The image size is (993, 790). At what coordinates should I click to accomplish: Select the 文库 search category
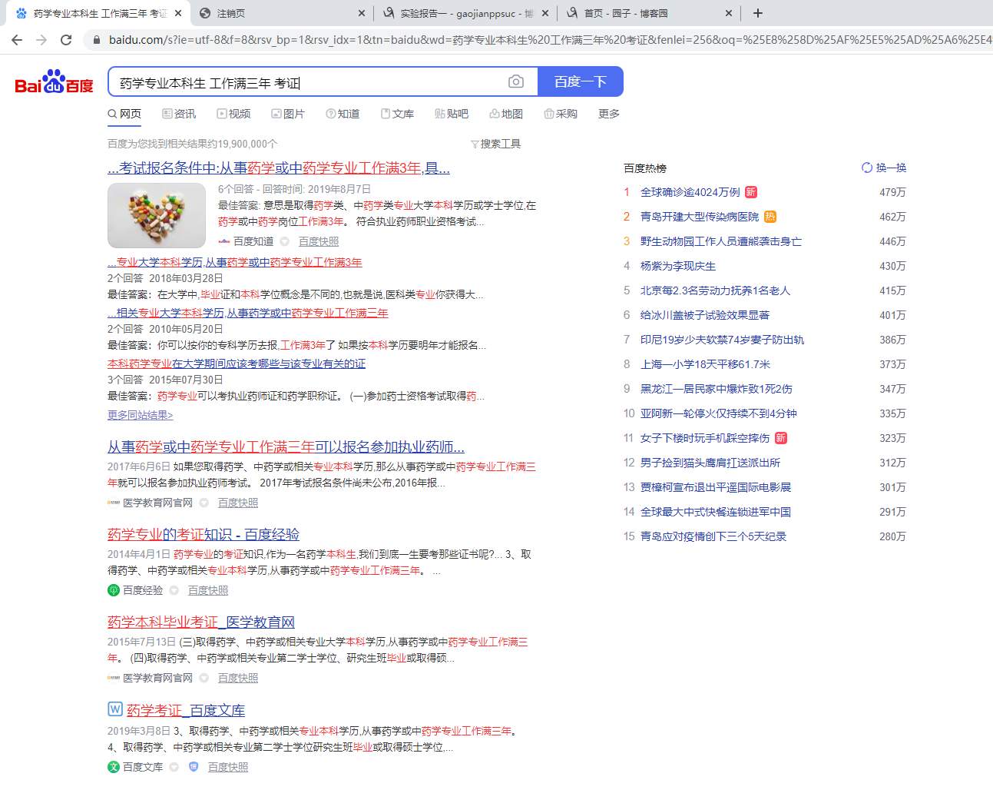pos(397,114)
